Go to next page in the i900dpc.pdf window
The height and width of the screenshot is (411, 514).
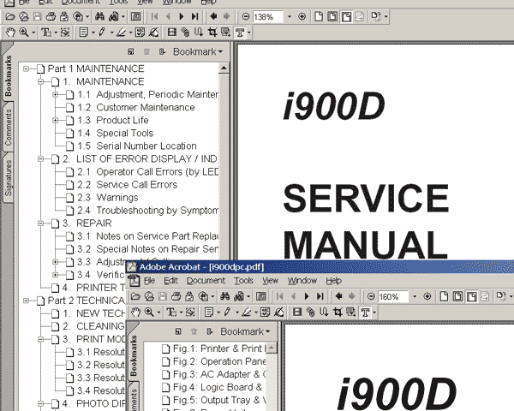click(x=307, y=296)
